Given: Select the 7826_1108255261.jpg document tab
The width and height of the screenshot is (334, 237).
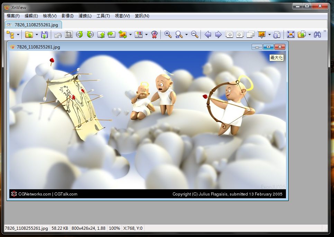Looking at the screenshot, I should (x=33, y=25).
